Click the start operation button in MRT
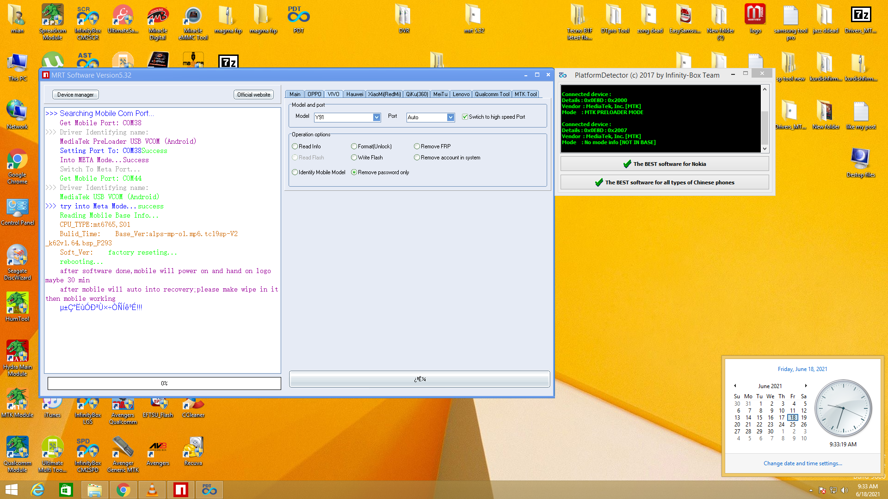 pyautogui.click(x=419, y=379)
